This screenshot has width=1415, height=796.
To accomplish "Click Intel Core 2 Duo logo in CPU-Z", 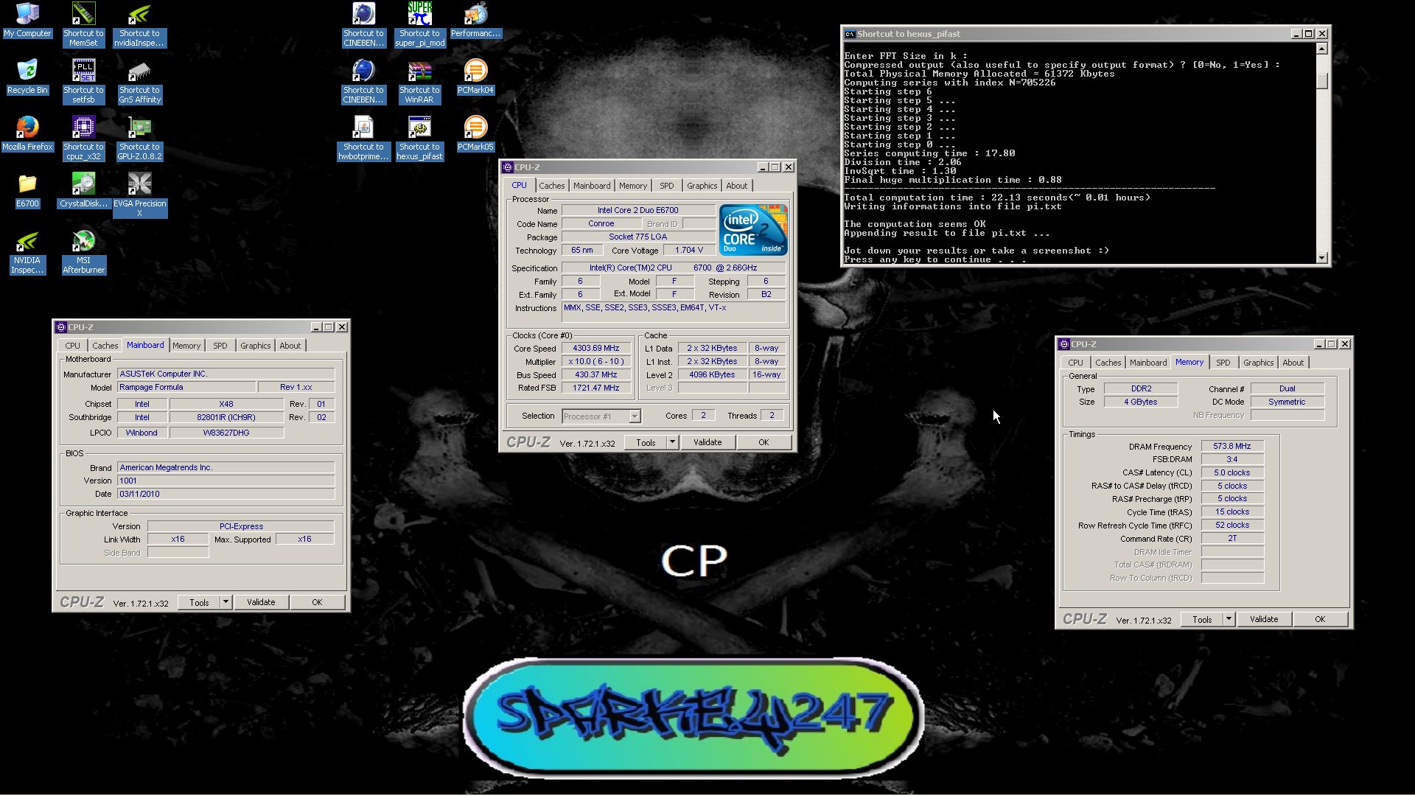I will [753, 230].
